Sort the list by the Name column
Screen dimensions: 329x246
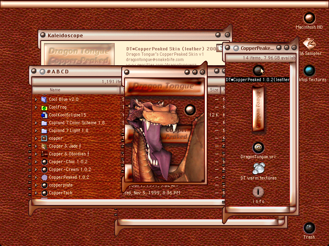tap(76, 90)
